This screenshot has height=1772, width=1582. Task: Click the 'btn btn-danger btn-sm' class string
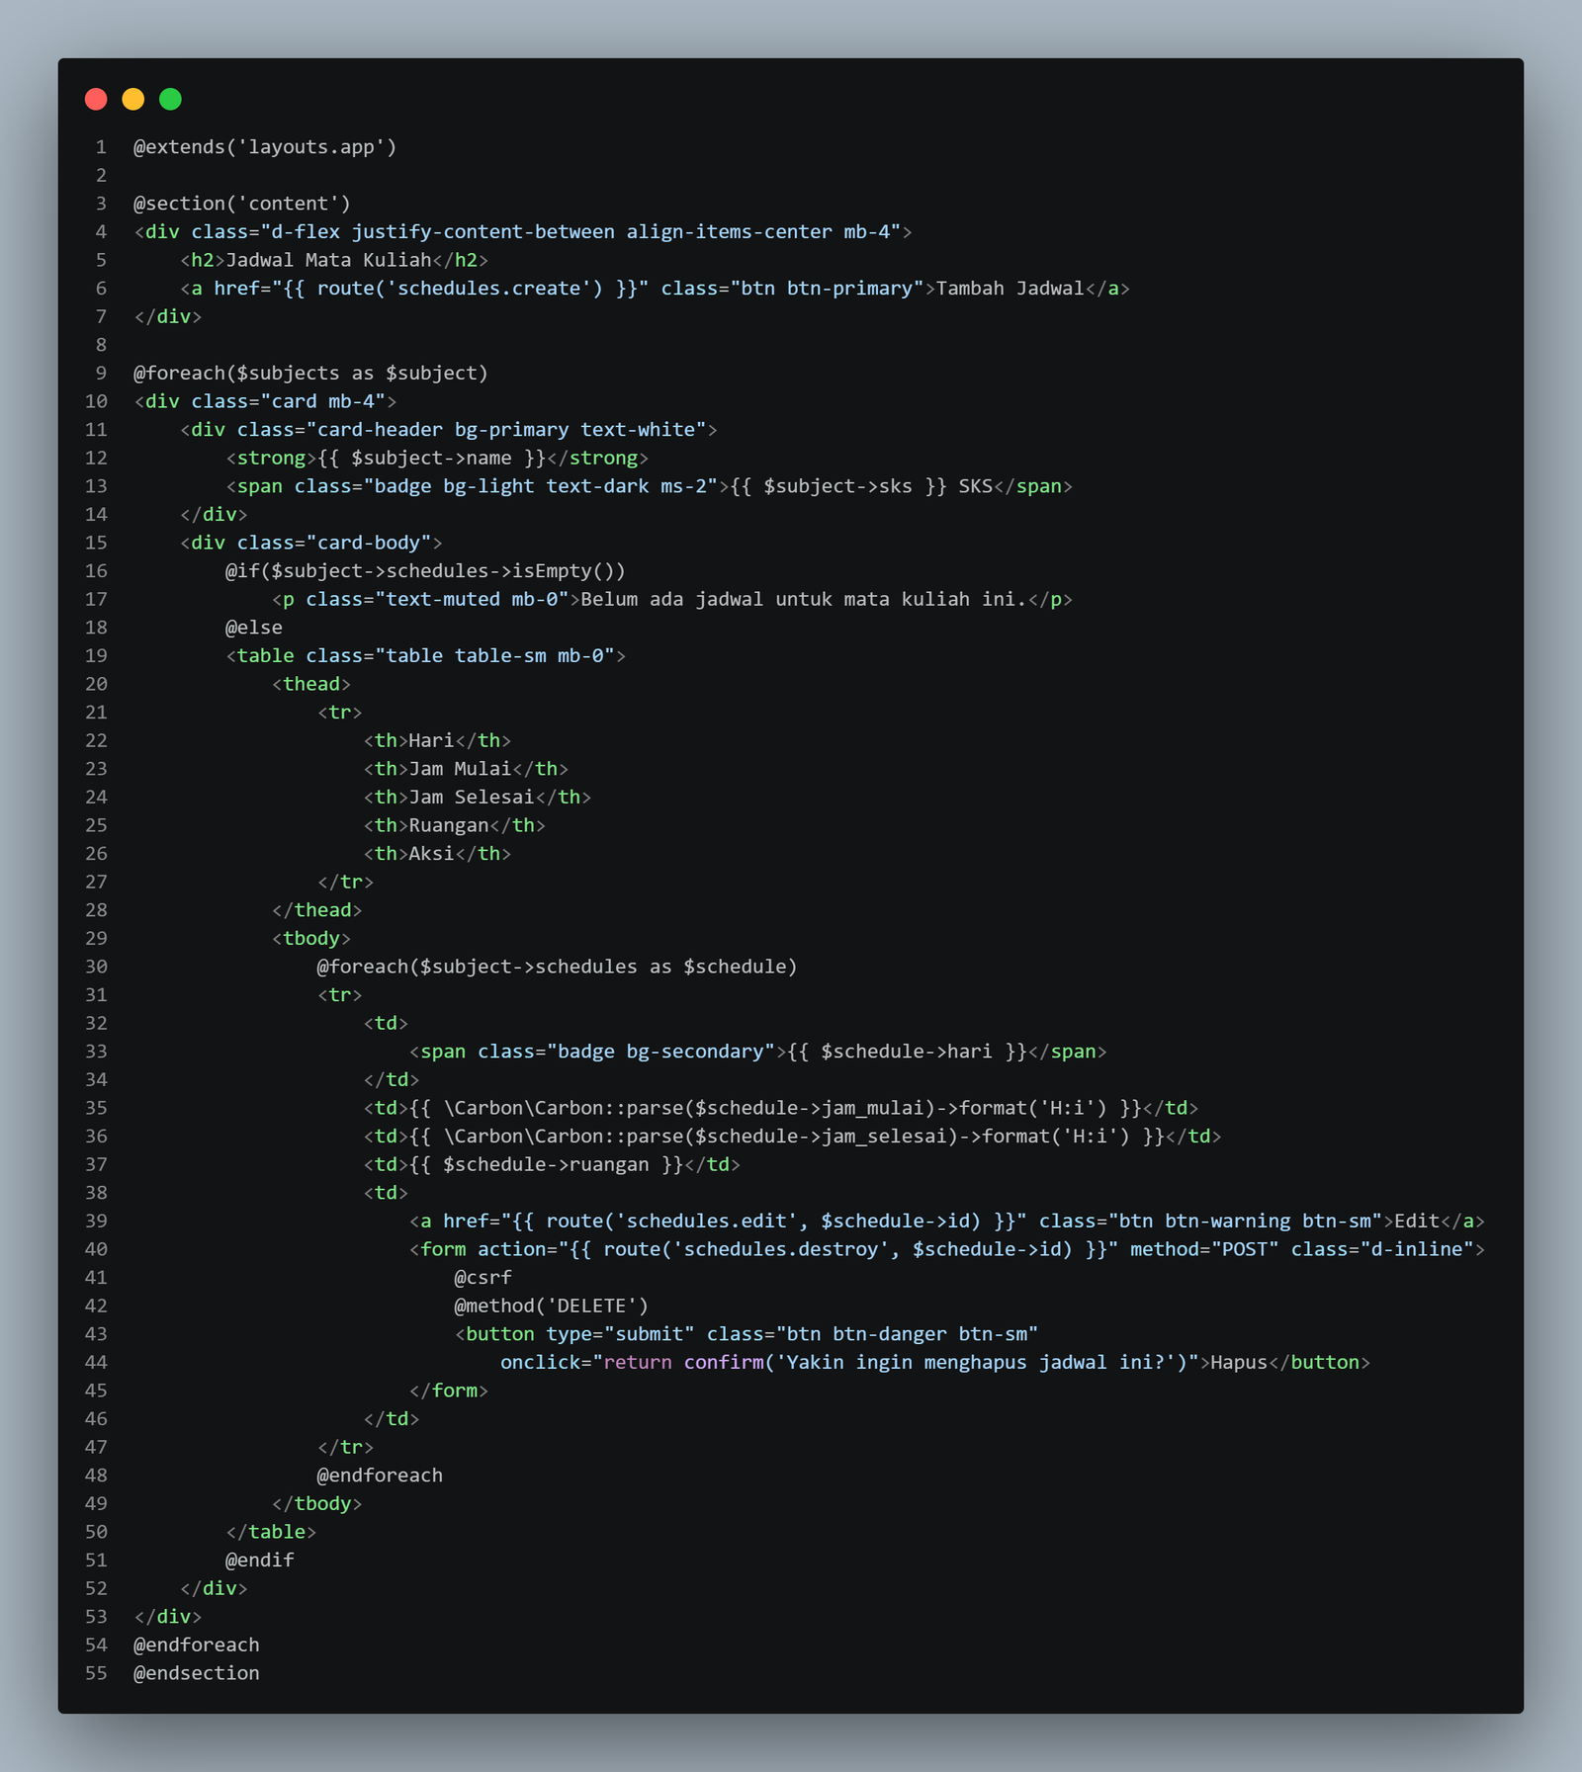tap(907, 1334)
